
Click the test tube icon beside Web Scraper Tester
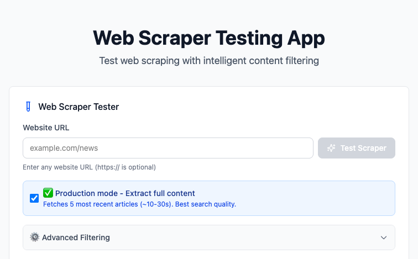coord(29,107)
